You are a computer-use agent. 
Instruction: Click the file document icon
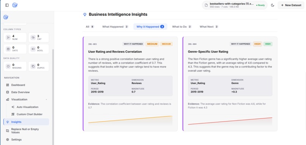pos(206,5)
